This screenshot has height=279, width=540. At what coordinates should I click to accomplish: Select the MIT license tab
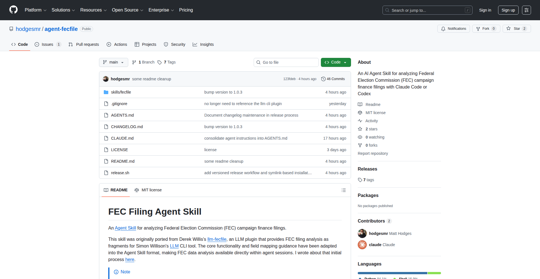coord(148,190)
